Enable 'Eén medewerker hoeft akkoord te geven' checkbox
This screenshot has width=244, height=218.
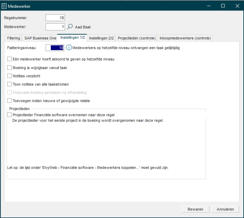click(x=10, y=59)
